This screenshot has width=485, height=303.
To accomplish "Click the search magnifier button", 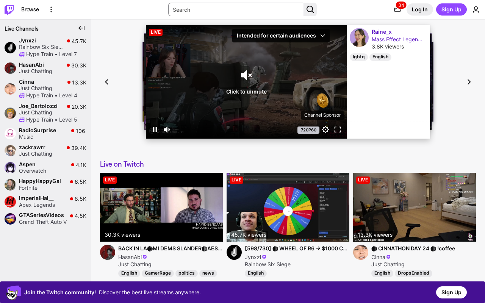I will click(310, 9).
